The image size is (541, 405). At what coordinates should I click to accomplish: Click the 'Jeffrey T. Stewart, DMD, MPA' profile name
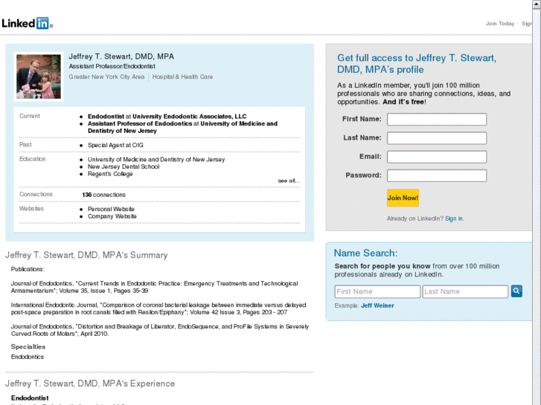coord(121,56)
